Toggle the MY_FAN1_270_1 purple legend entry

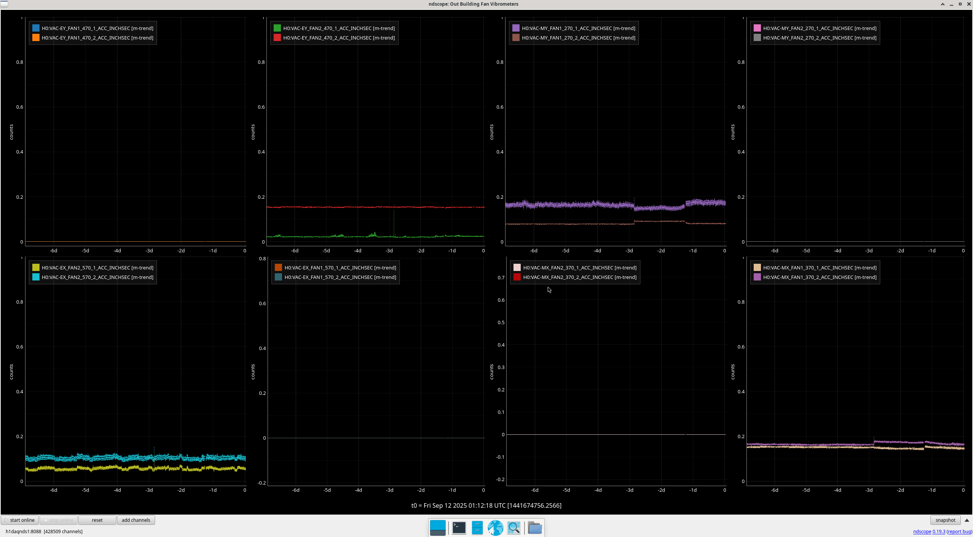coord(578,28)
